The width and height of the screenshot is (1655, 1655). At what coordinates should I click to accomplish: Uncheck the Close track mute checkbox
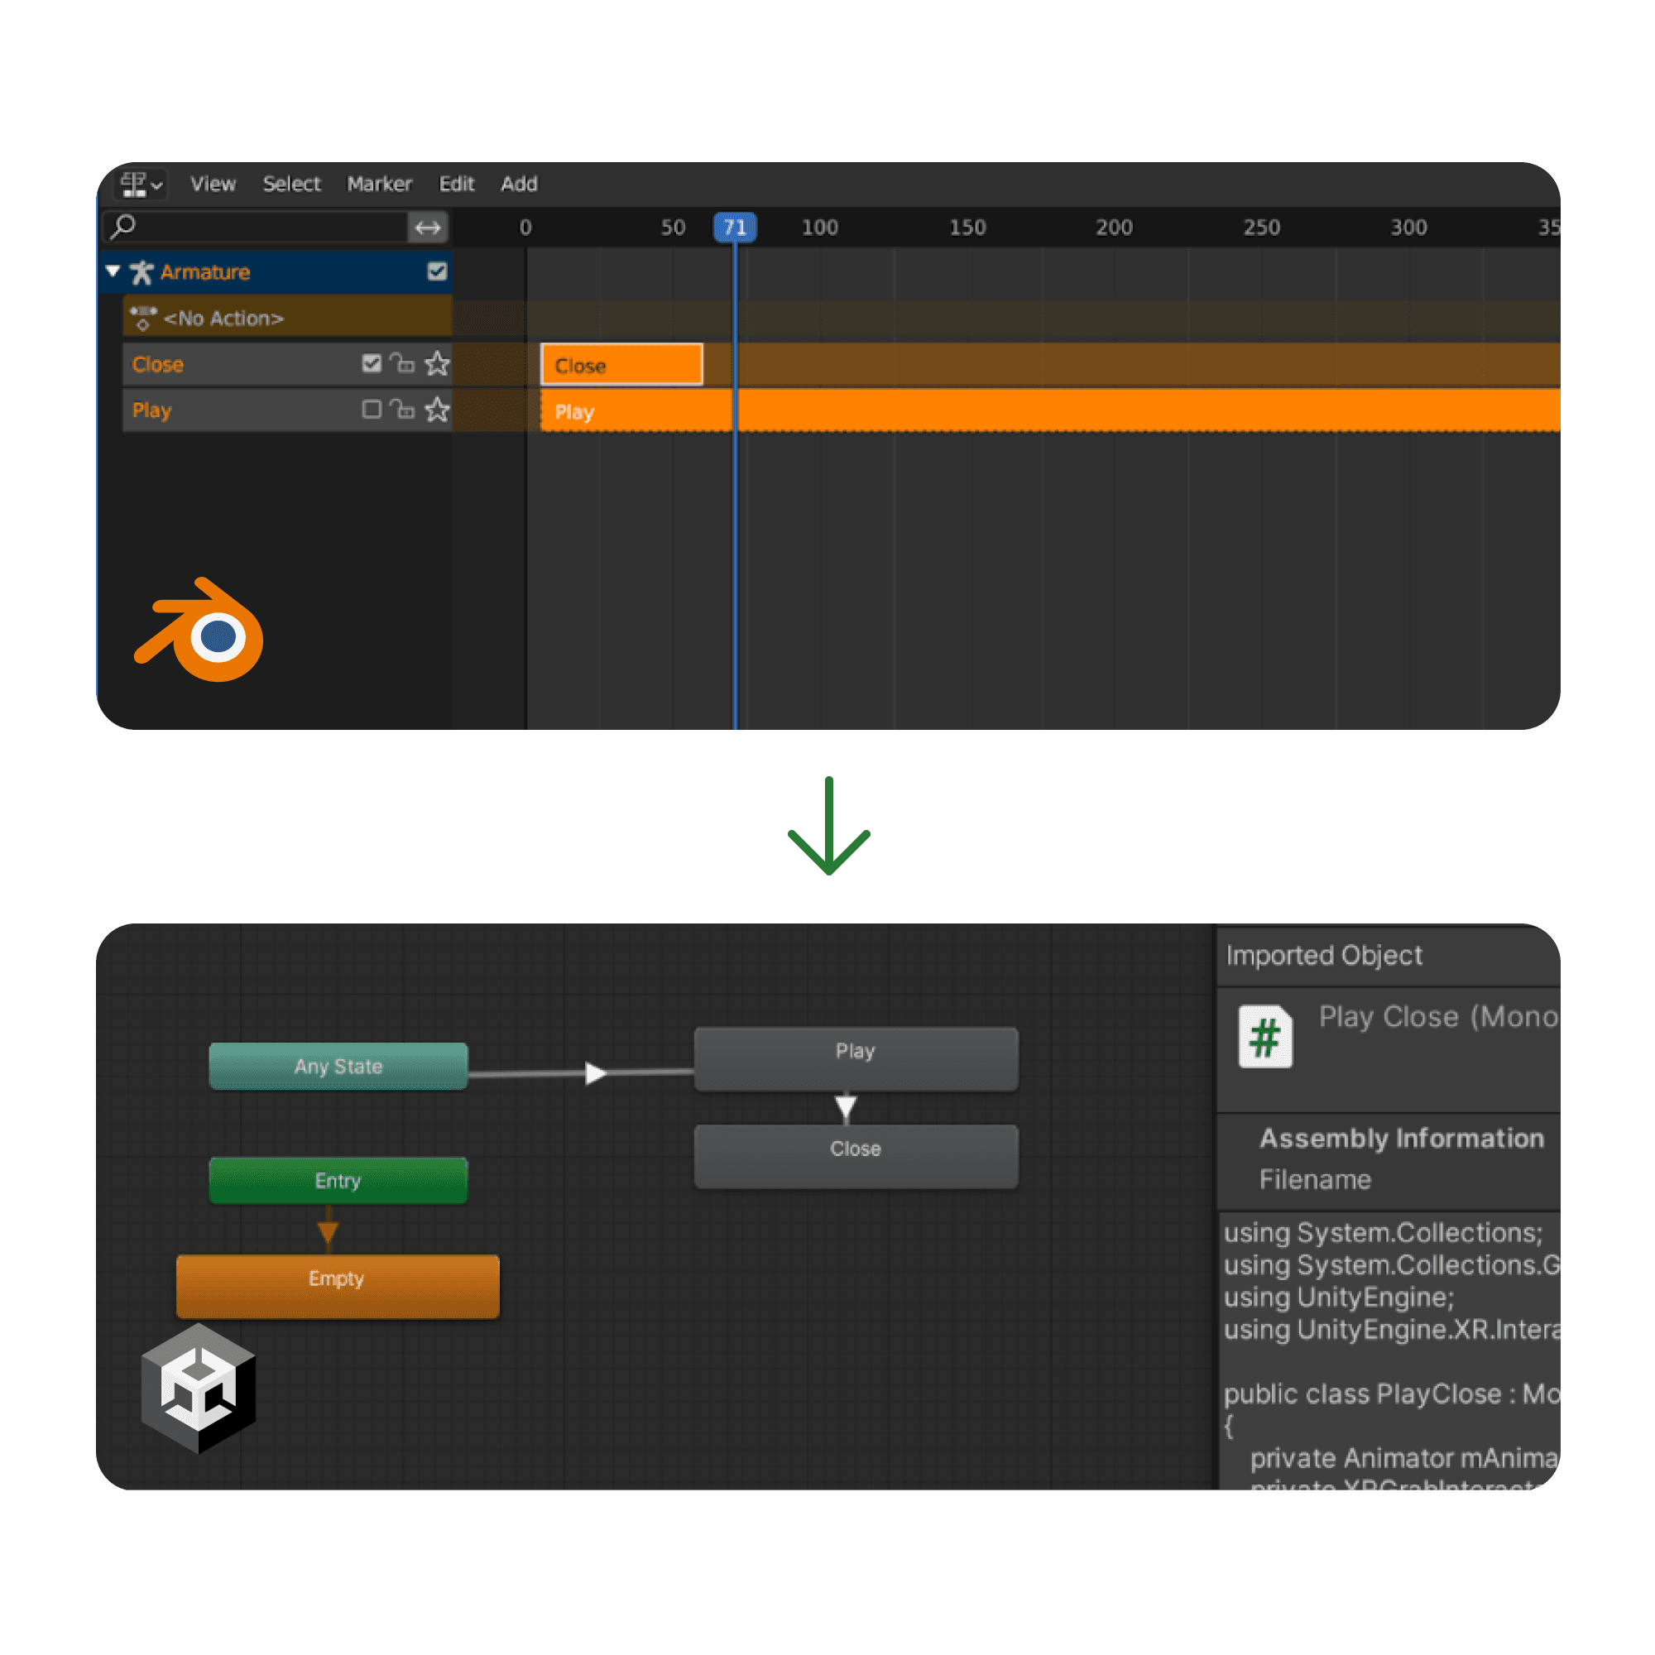pyautogui.click(x=371, y=363)
